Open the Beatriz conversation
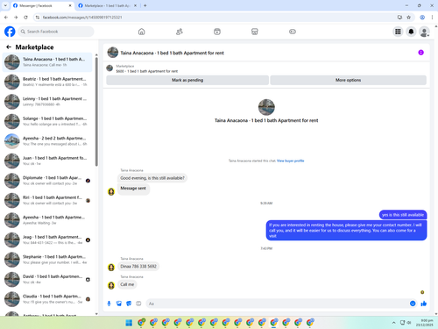Viewport: 438px width, 329px height. 47,82
